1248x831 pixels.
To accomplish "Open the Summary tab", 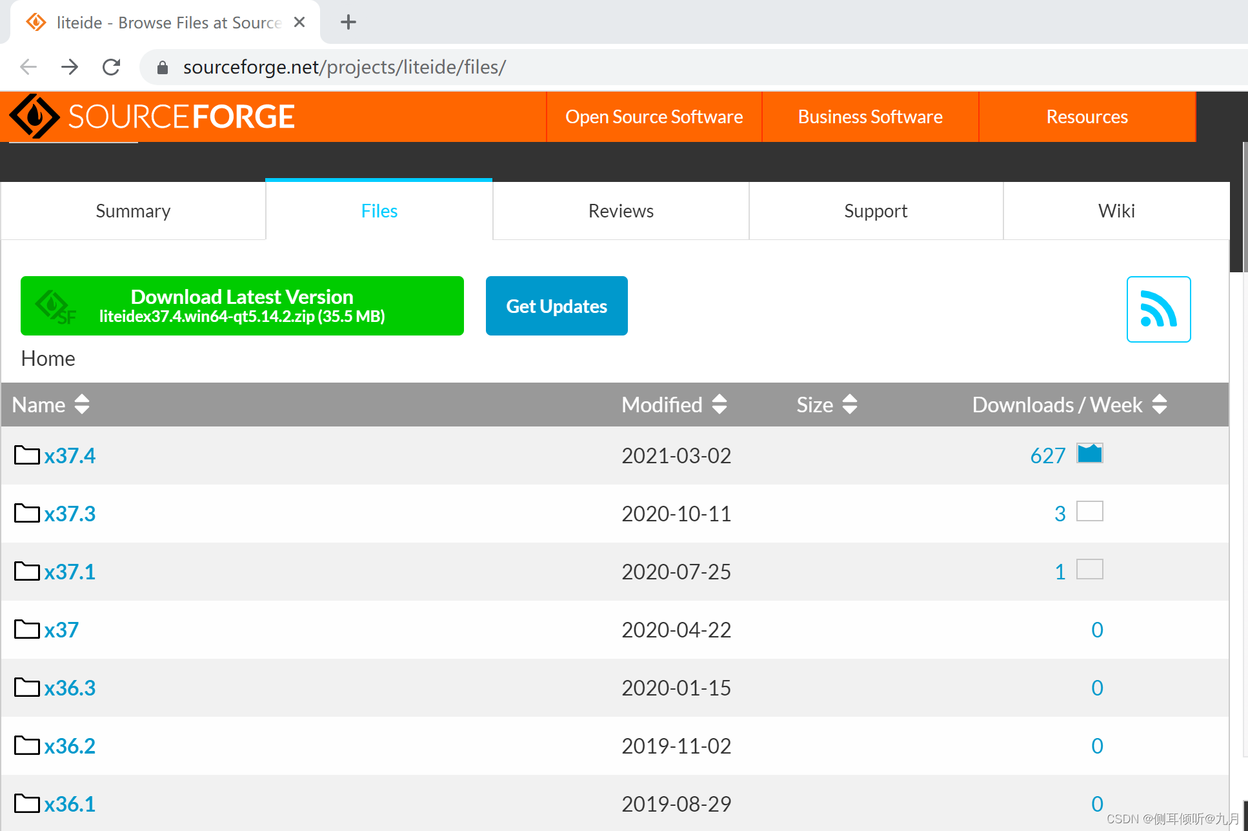I will pos(133,211).
